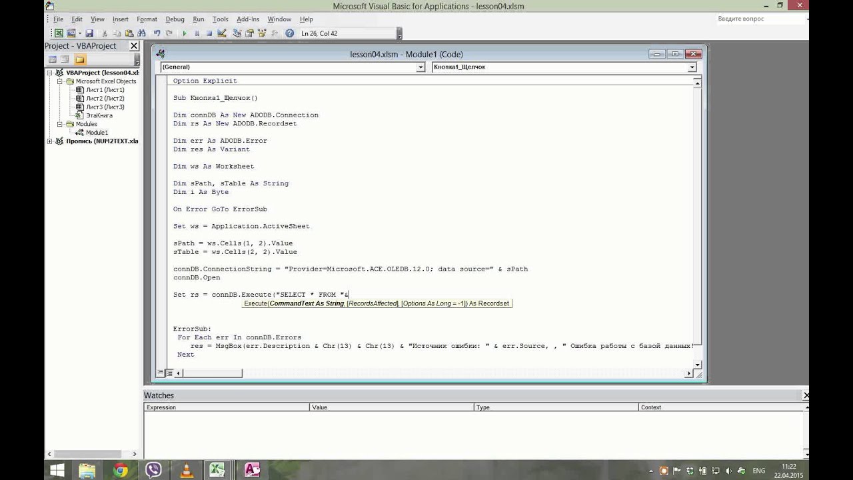853x480 pixels.
Task: Open Google Chrome from the taskbar
Action: (x=121, y=469)
